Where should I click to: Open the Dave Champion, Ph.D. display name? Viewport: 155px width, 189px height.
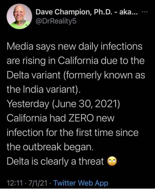pos(87,12)
